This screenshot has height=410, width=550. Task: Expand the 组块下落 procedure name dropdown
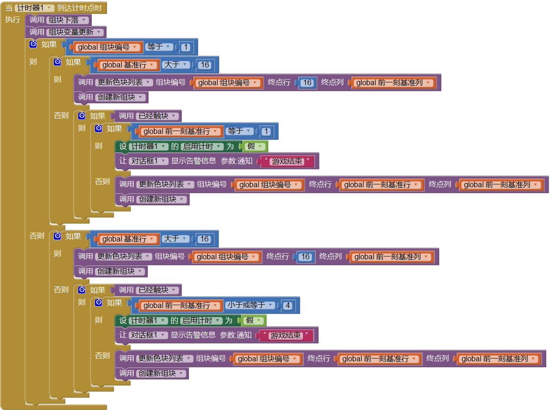coord(84,20)
